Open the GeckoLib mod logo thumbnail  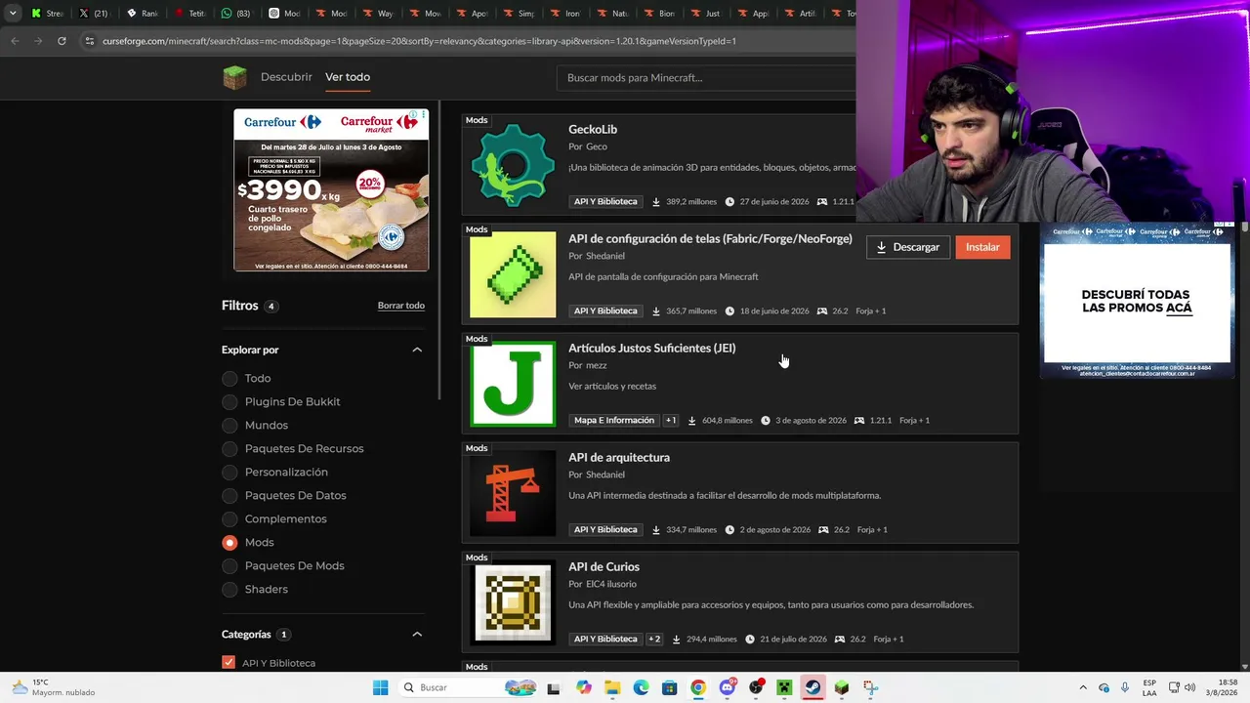click(513, 165)
